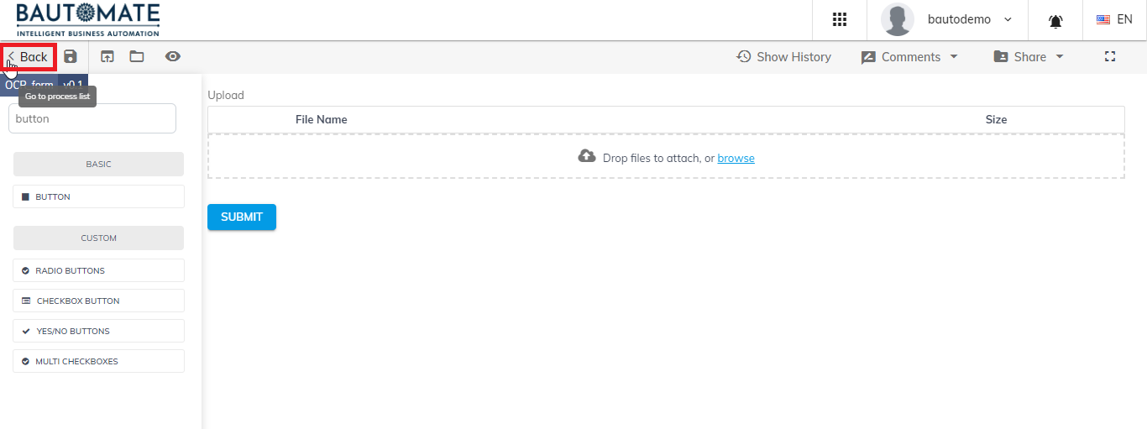Open the bautodemo user menu
Viewport: 1147px width, 429px height.
point(947,19)
